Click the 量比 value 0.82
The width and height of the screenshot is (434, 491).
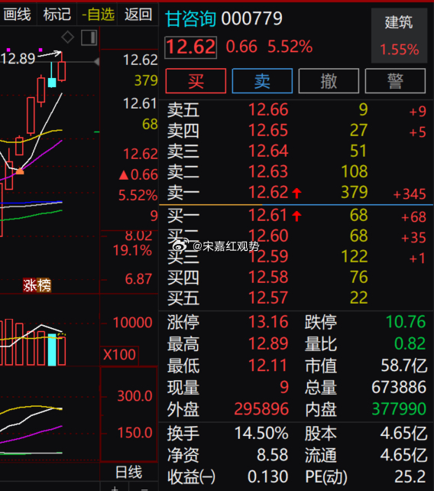pos(410,344)
